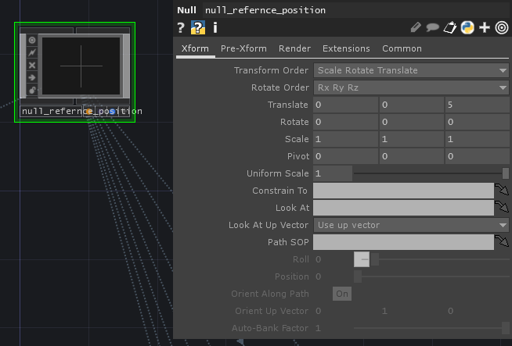
Task: Open the operator help question mark icon
Action: pyautogui.click(x=181, y=28)
